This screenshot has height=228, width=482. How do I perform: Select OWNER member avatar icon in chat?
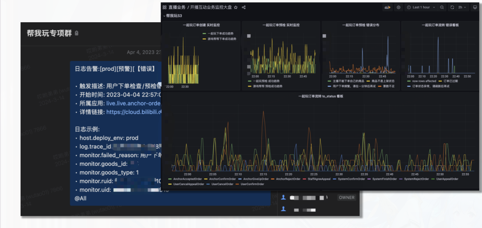tap(283, 198)
